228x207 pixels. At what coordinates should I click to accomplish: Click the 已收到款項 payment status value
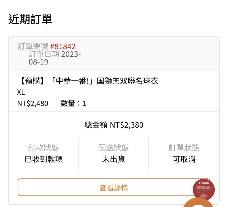[44, 159]
